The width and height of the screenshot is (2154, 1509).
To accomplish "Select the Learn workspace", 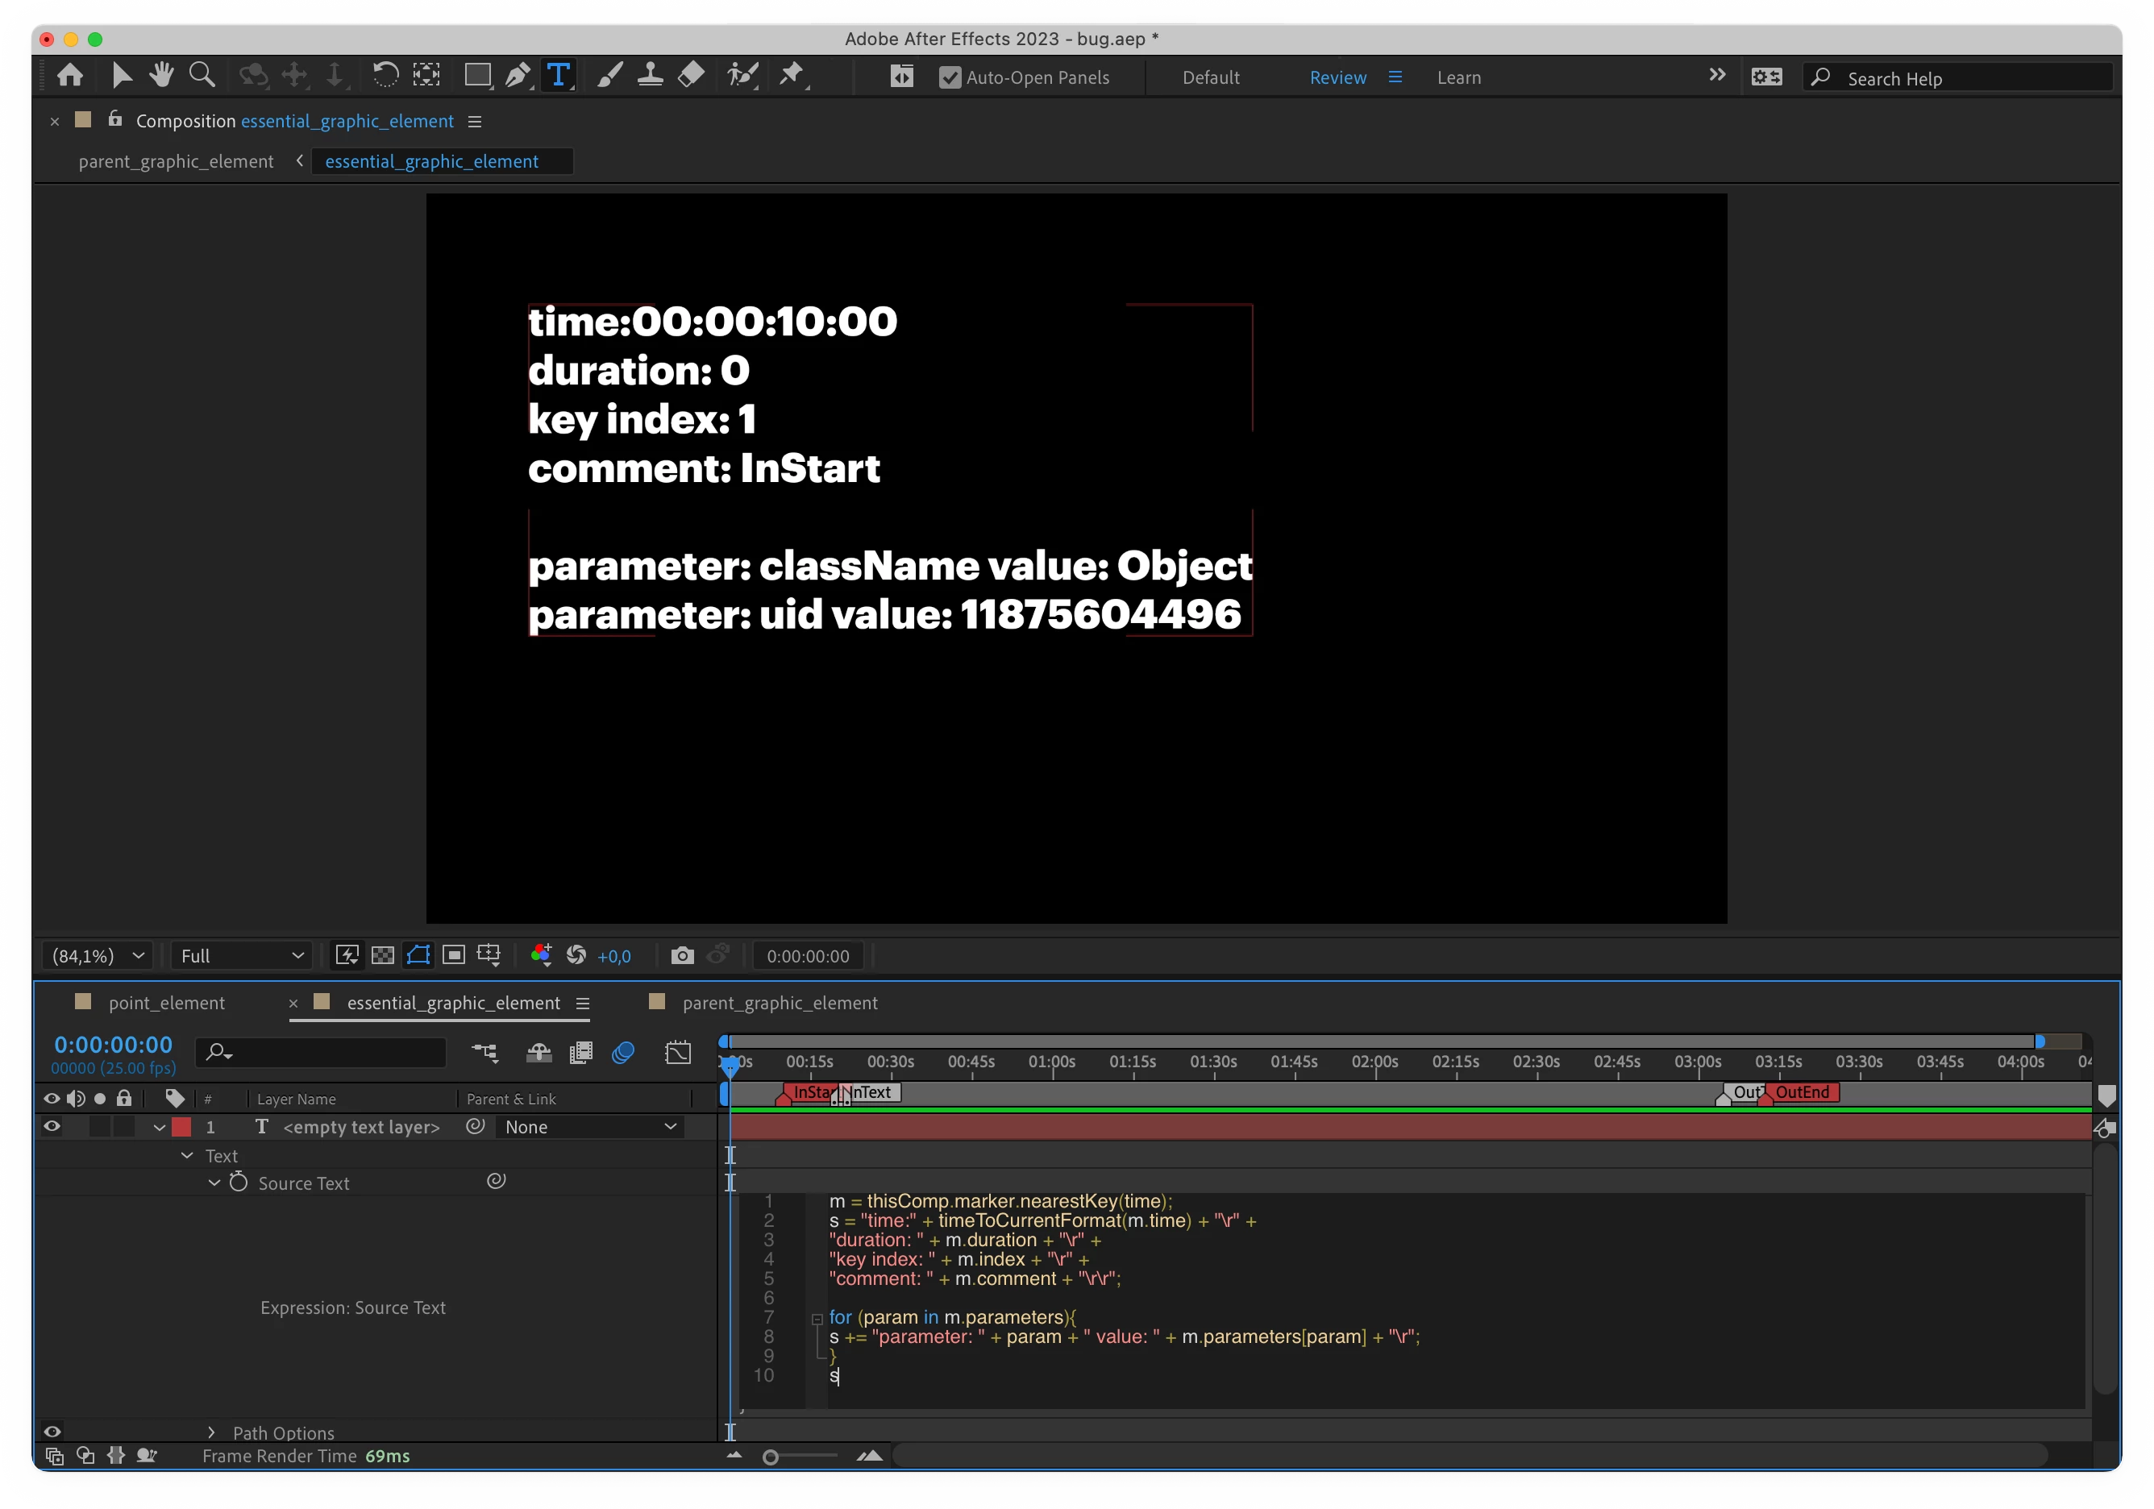I will 1457,78.
